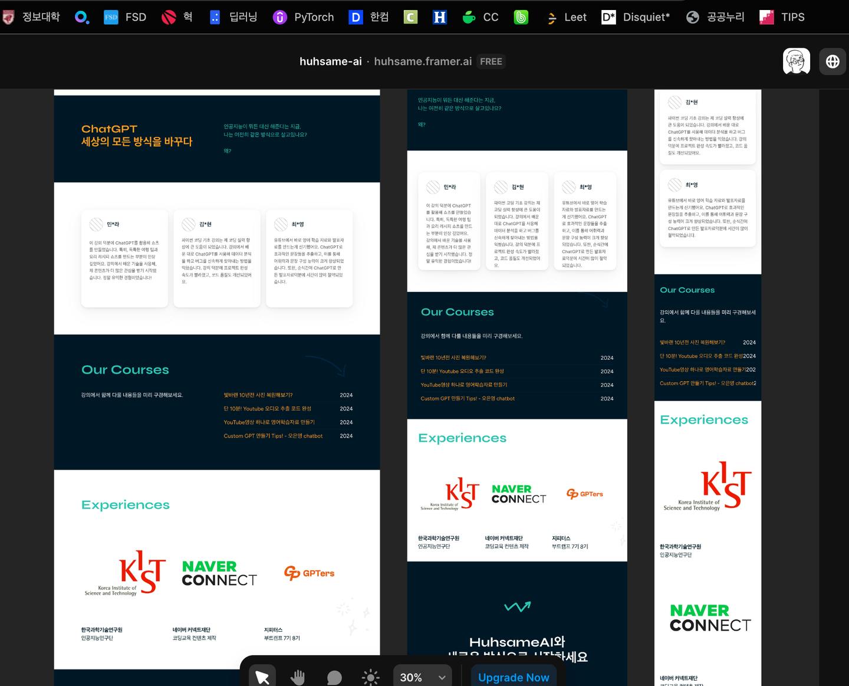Open the 혁 bookmark
849x686 pixels.
pos(177,17)
